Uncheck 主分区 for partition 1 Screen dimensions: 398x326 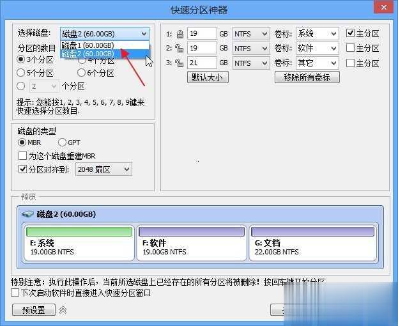click(x=350, y=33)
